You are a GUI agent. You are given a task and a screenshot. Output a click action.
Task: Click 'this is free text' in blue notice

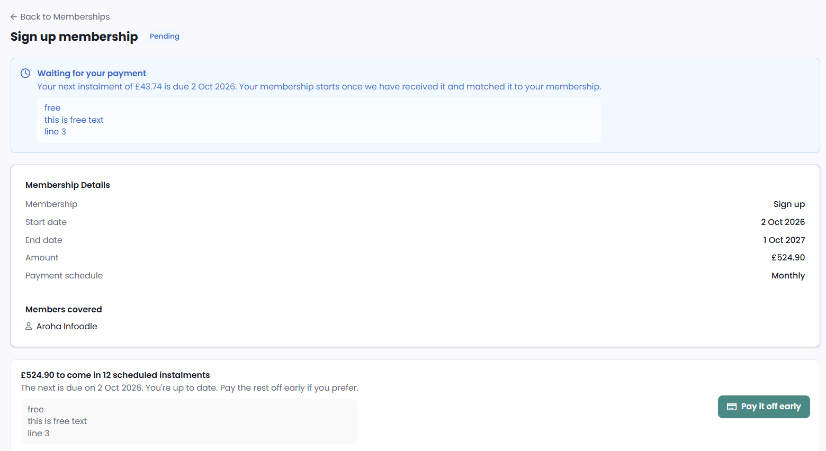point(74,120)
